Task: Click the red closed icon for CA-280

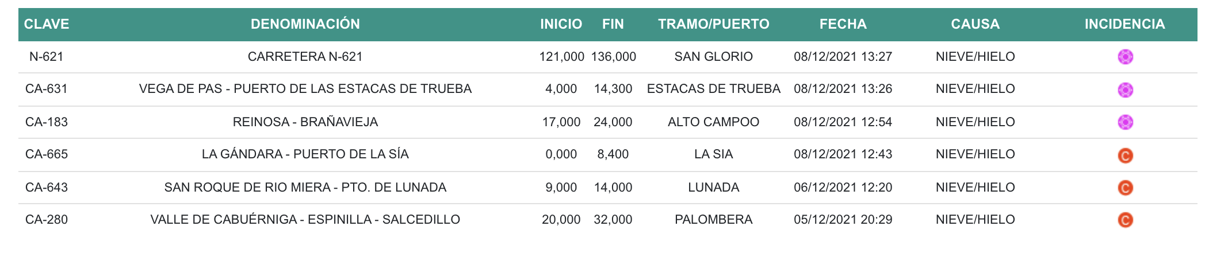Action: (x=1125, y=220)
